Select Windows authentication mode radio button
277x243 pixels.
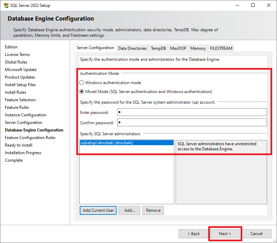tap(82, 83)
